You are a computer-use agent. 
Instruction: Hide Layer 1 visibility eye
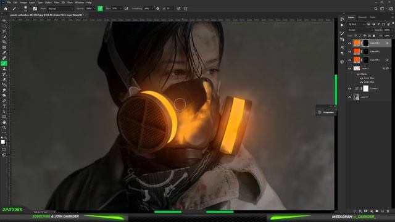click(349, 68)
